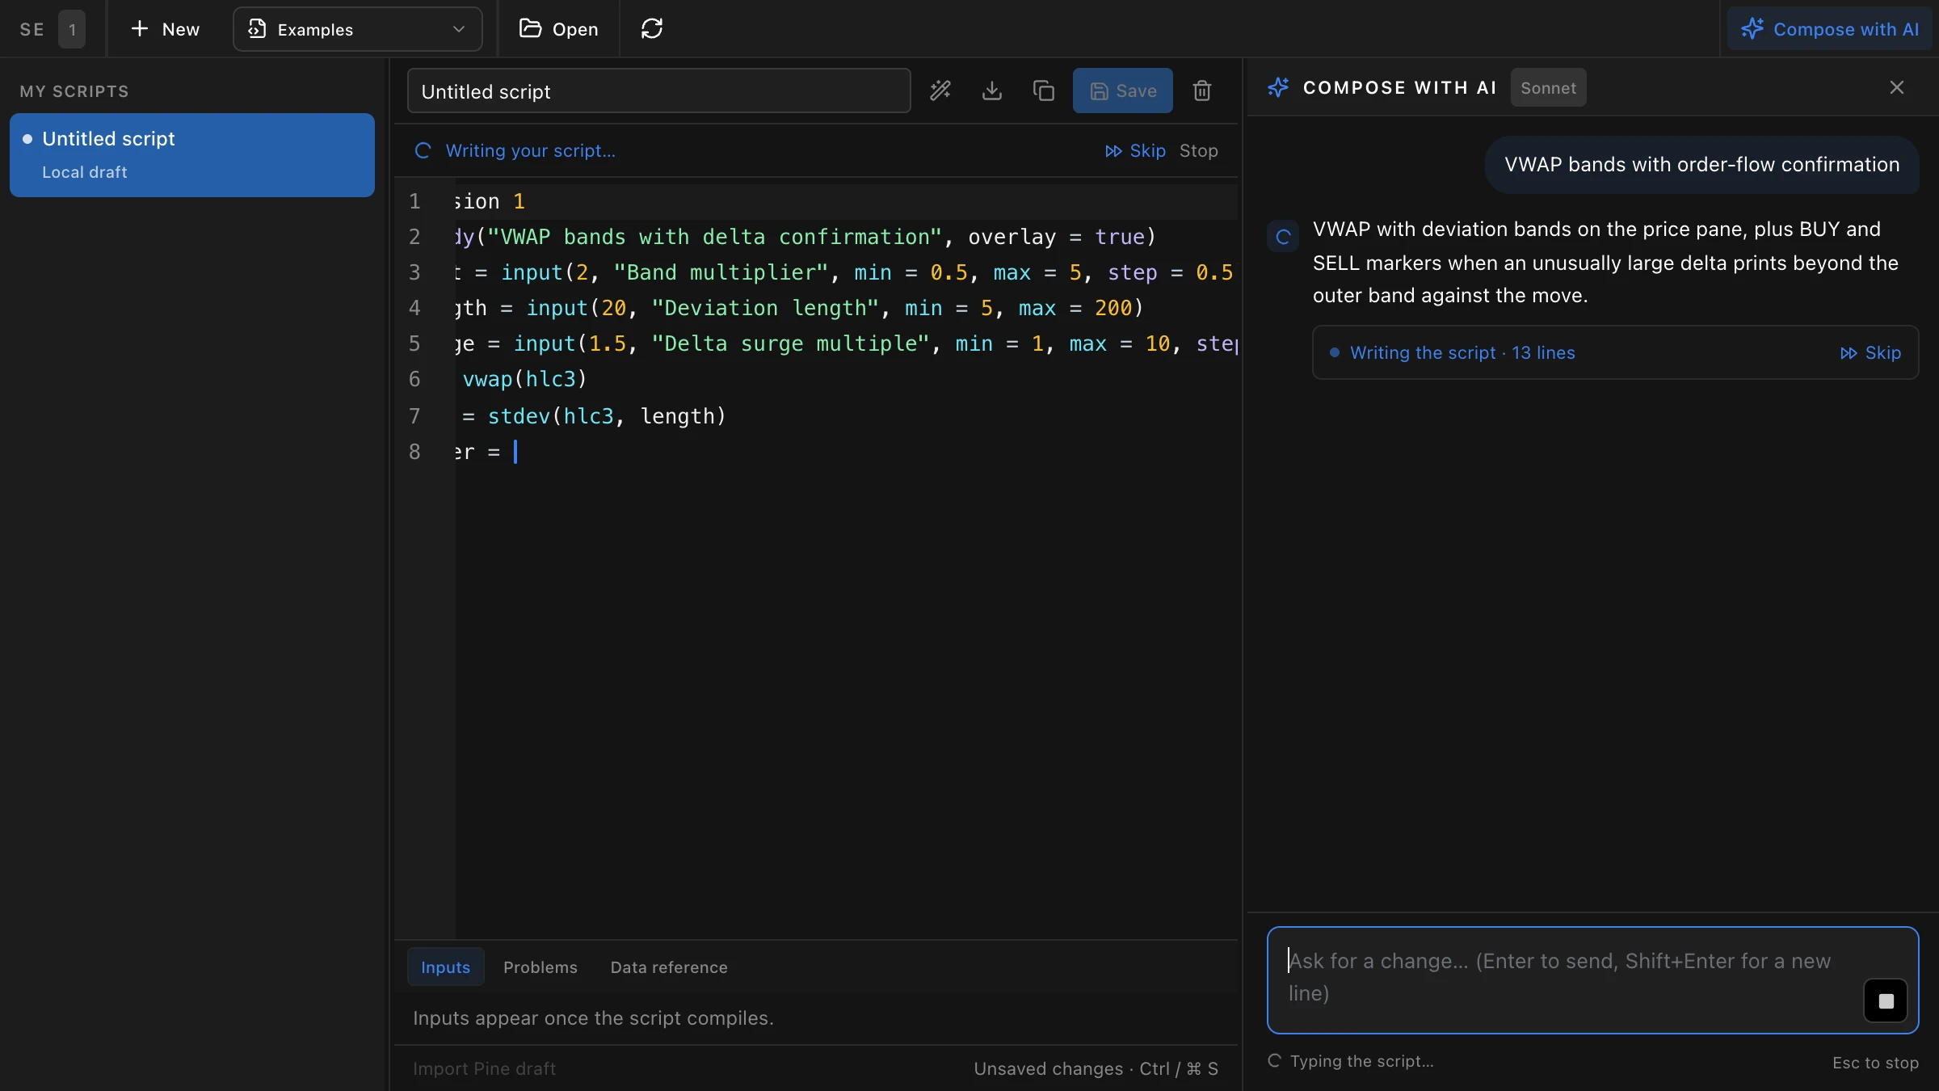Click the refresh icon in top bar
The image size is (1939, 1091).
pos(652,29)
